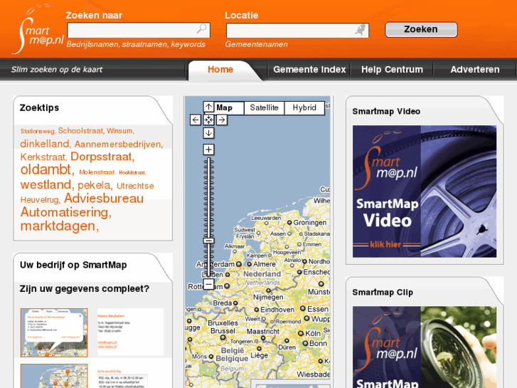Image resolution: width=517 pixels, height=388 pixels.
Task: Click the map popup thumbnail under 'gegevens compleet'
Action: [x=54, y=332]
